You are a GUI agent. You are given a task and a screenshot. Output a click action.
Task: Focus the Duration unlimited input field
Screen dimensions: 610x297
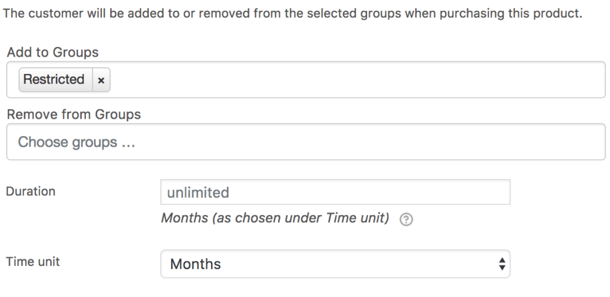[335, 192]
